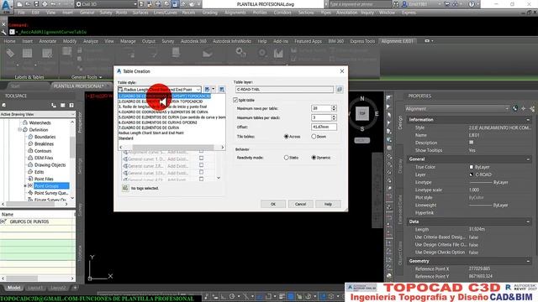Collapse the Data section in Properties
Screen dimensions: 538x302
point(527,221)
